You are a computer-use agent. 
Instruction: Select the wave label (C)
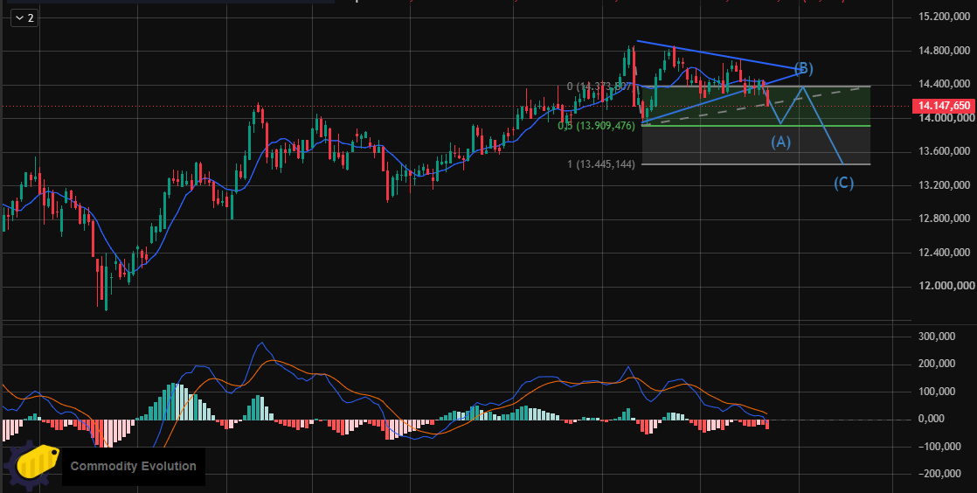click(843, 183)
